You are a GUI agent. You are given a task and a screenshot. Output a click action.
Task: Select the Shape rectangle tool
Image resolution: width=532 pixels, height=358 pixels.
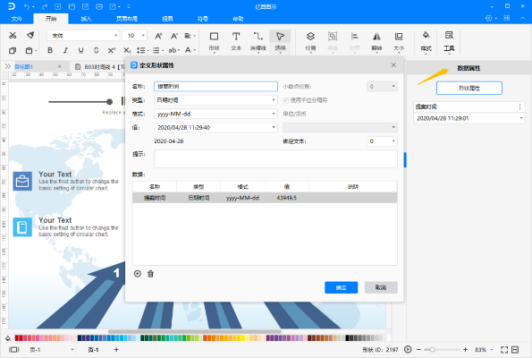coord(214,41)
